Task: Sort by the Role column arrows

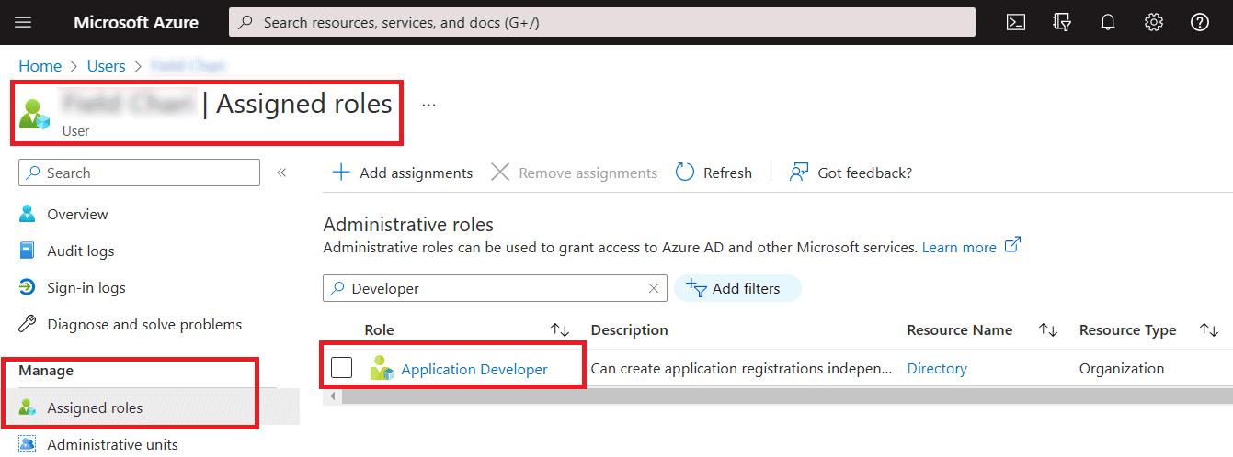Action: 560,329
